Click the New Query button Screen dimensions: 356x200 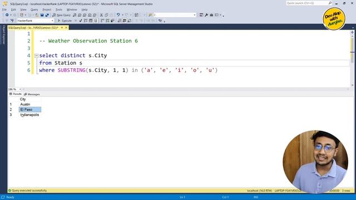click(62, 15)
